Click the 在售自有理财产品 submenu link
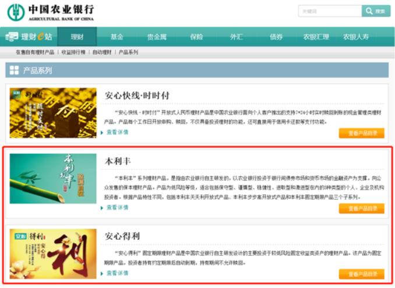 [34, 52]
